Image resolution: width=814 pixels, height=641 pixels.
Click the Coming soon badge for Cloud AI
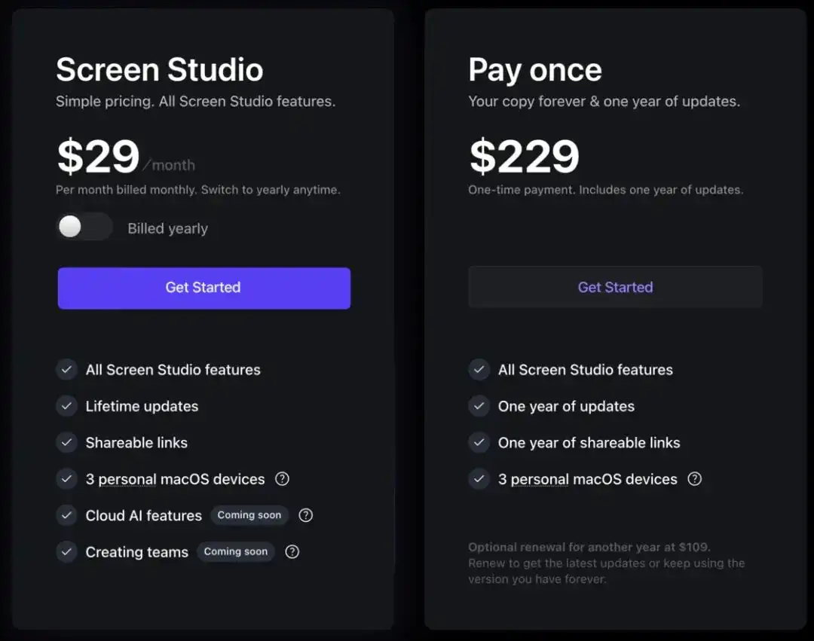[249, 515]
